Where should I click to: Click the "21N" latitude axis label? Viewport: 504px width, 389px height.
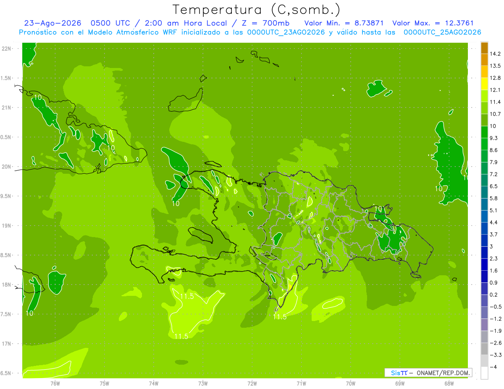(7, 107)
